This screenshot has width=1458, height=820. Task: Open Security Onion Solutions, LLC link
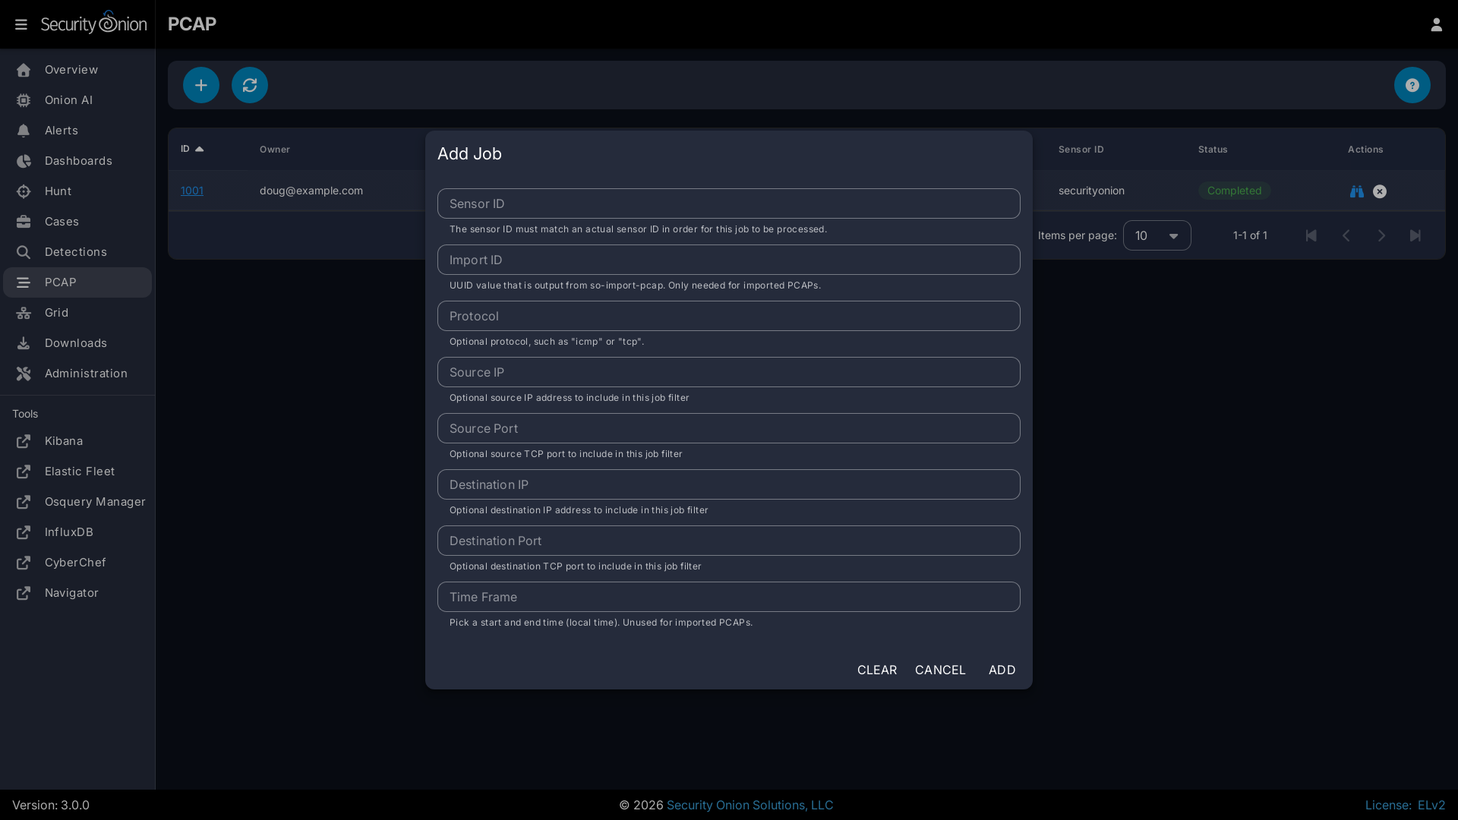pos(750,805)
